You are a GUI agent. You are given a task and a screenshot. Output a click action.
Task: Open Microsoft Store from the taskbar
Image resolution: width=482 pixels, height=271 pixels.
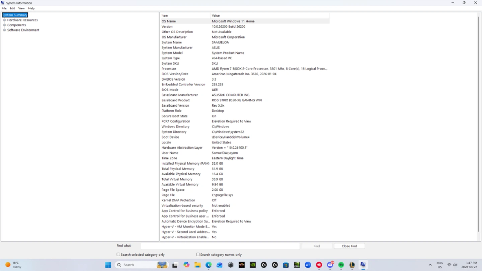(x=286, y=265)
